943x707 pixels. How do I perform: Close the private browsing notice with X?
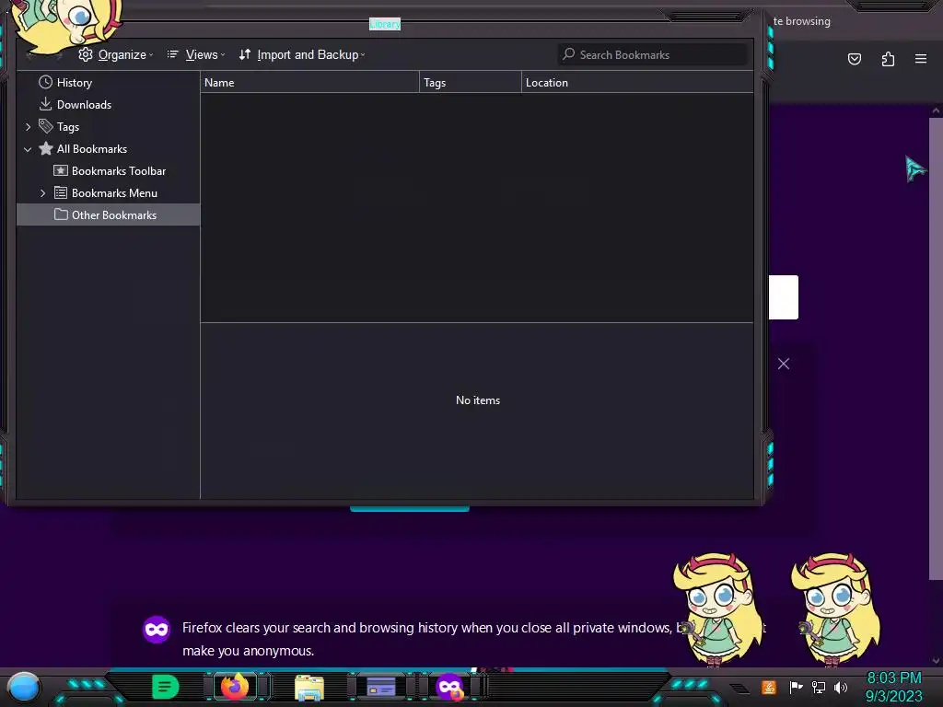coord(783,364)
